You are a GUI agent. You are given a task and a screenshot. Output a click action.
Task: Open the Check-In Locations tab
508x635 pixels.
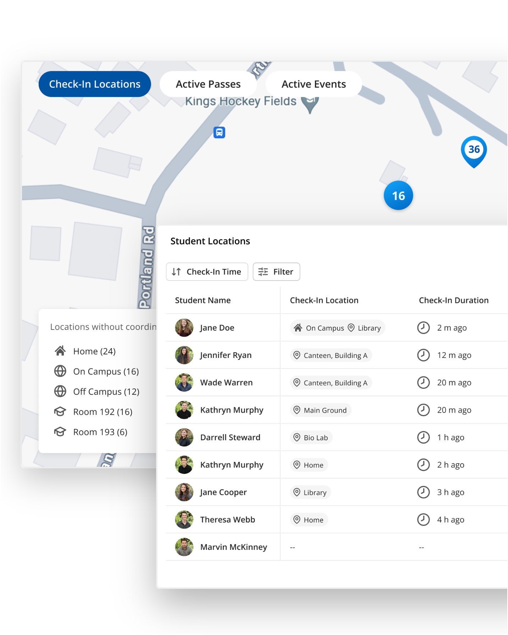95,84
